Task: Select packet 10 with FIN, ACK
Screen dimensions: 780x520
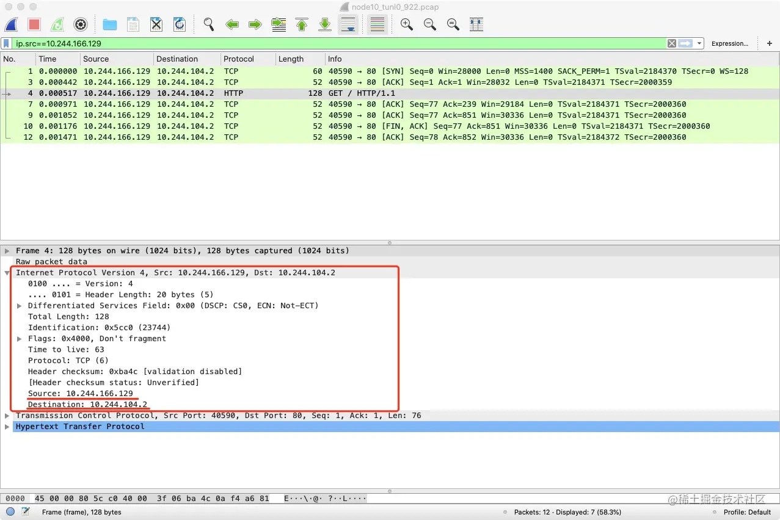Action: (390, 126)
